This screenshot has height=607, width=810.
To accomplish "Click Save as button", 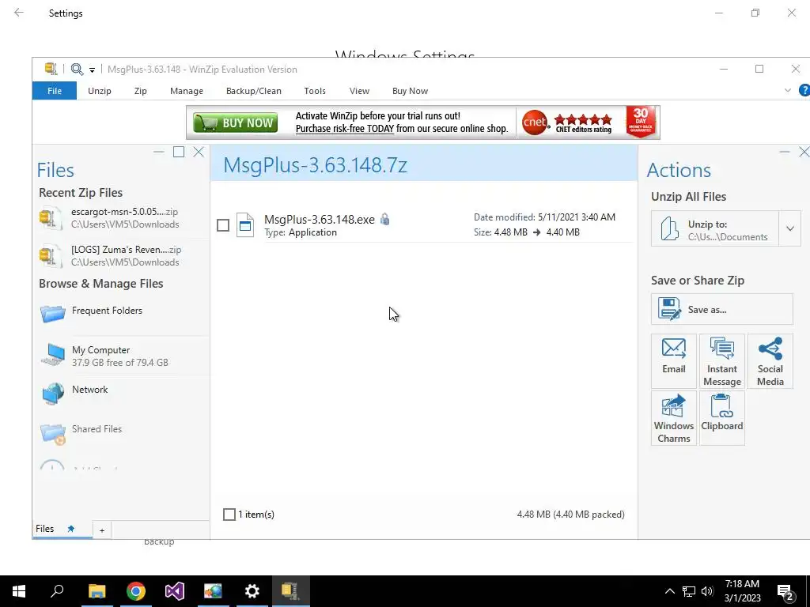I will pyautogui.click(x=721, y=309).
